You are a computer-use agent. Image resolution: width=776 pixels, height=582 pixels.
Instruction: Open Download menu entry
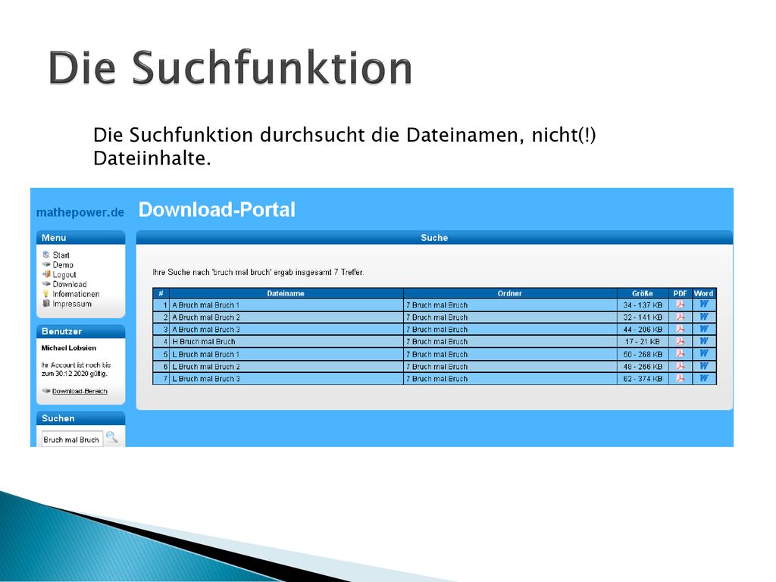(x=69, y=284)
